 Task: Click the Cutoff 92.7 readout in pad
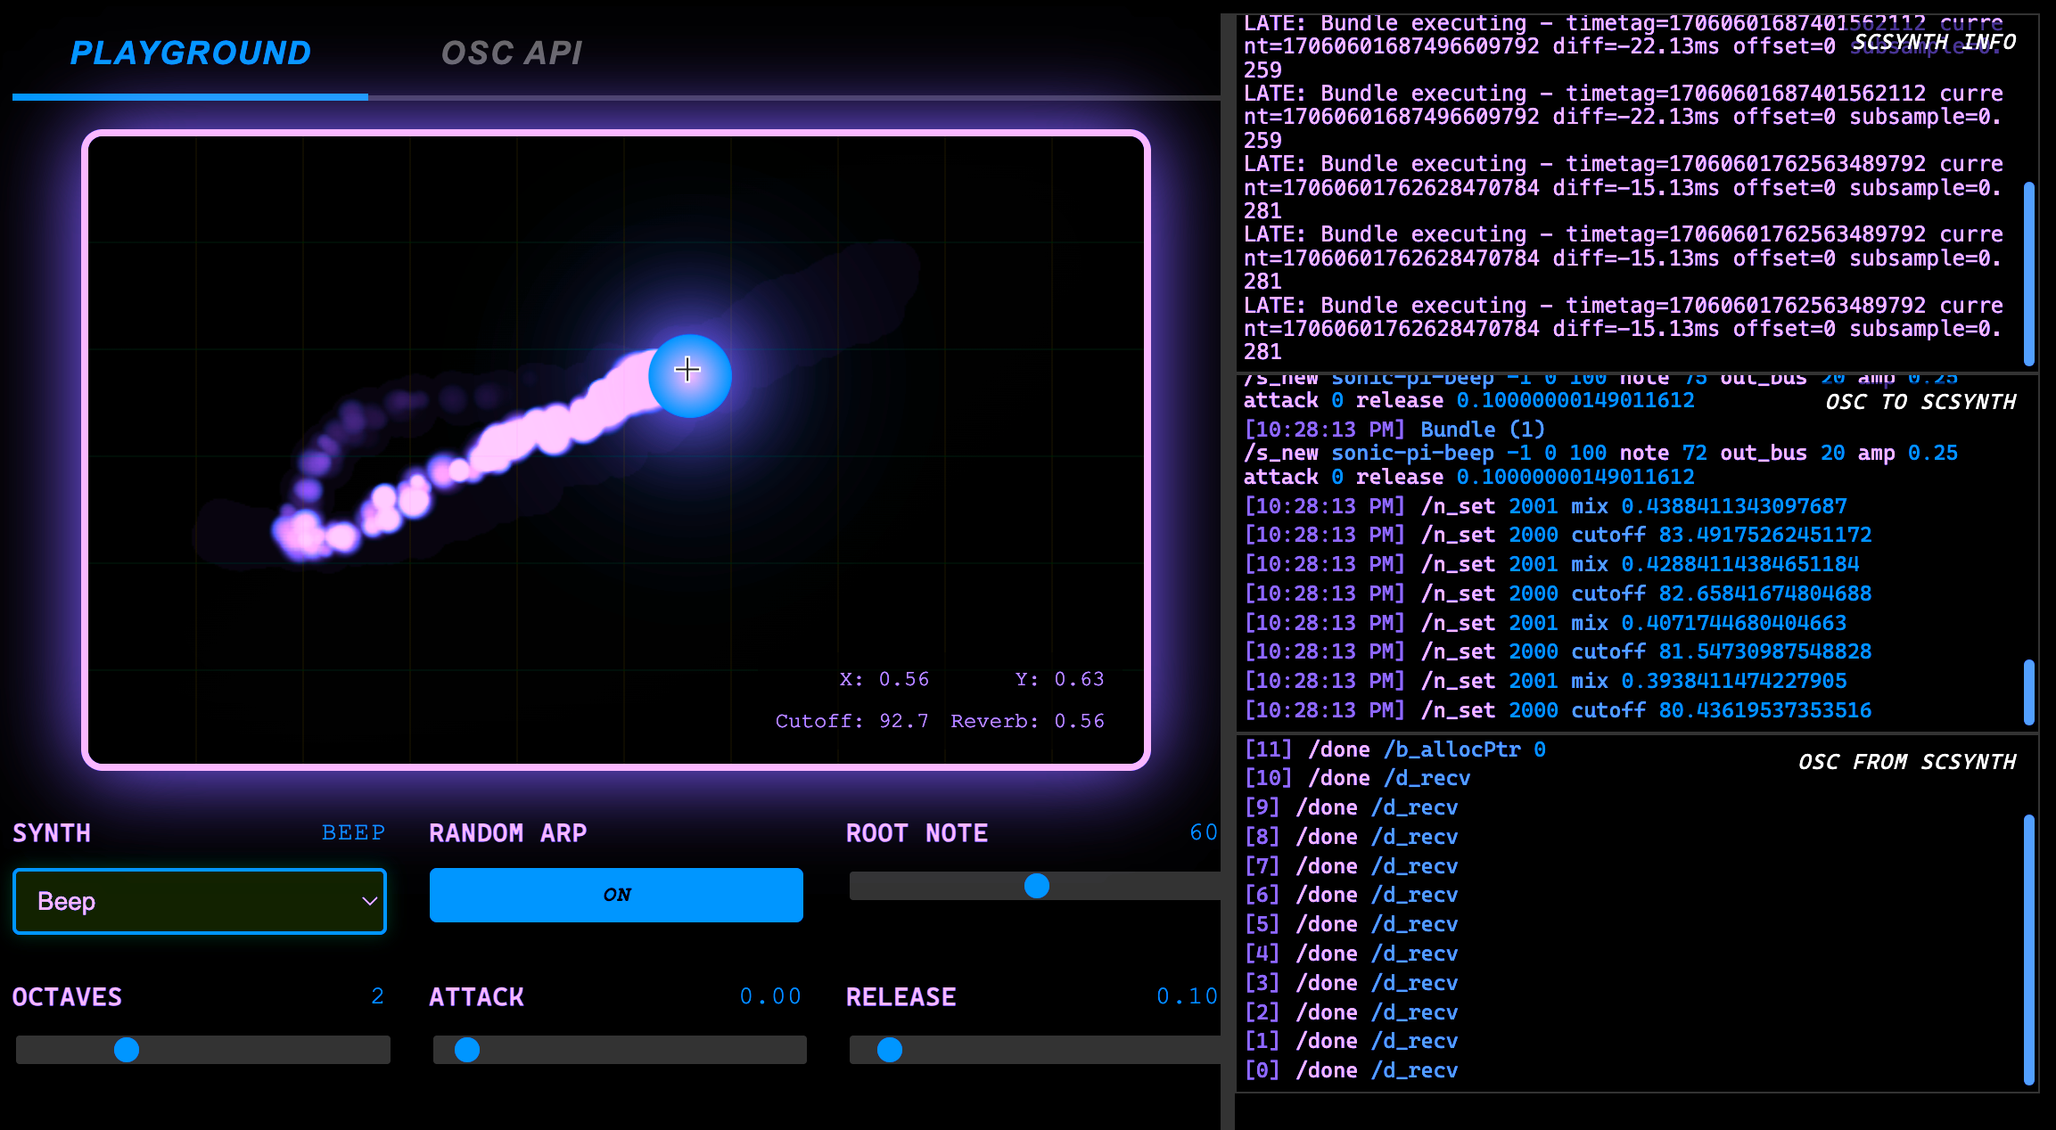(x=851, y=721)
